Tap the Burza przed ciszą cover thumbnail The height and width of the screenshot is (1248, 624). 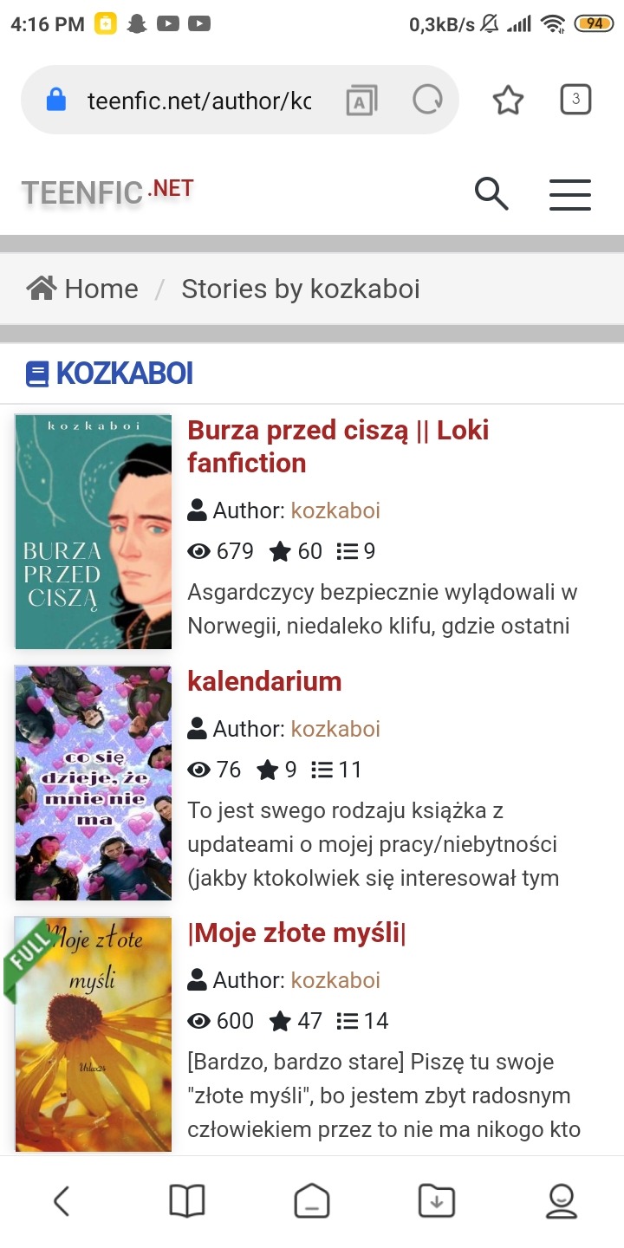pyautogui.click(x=94, y=531)
